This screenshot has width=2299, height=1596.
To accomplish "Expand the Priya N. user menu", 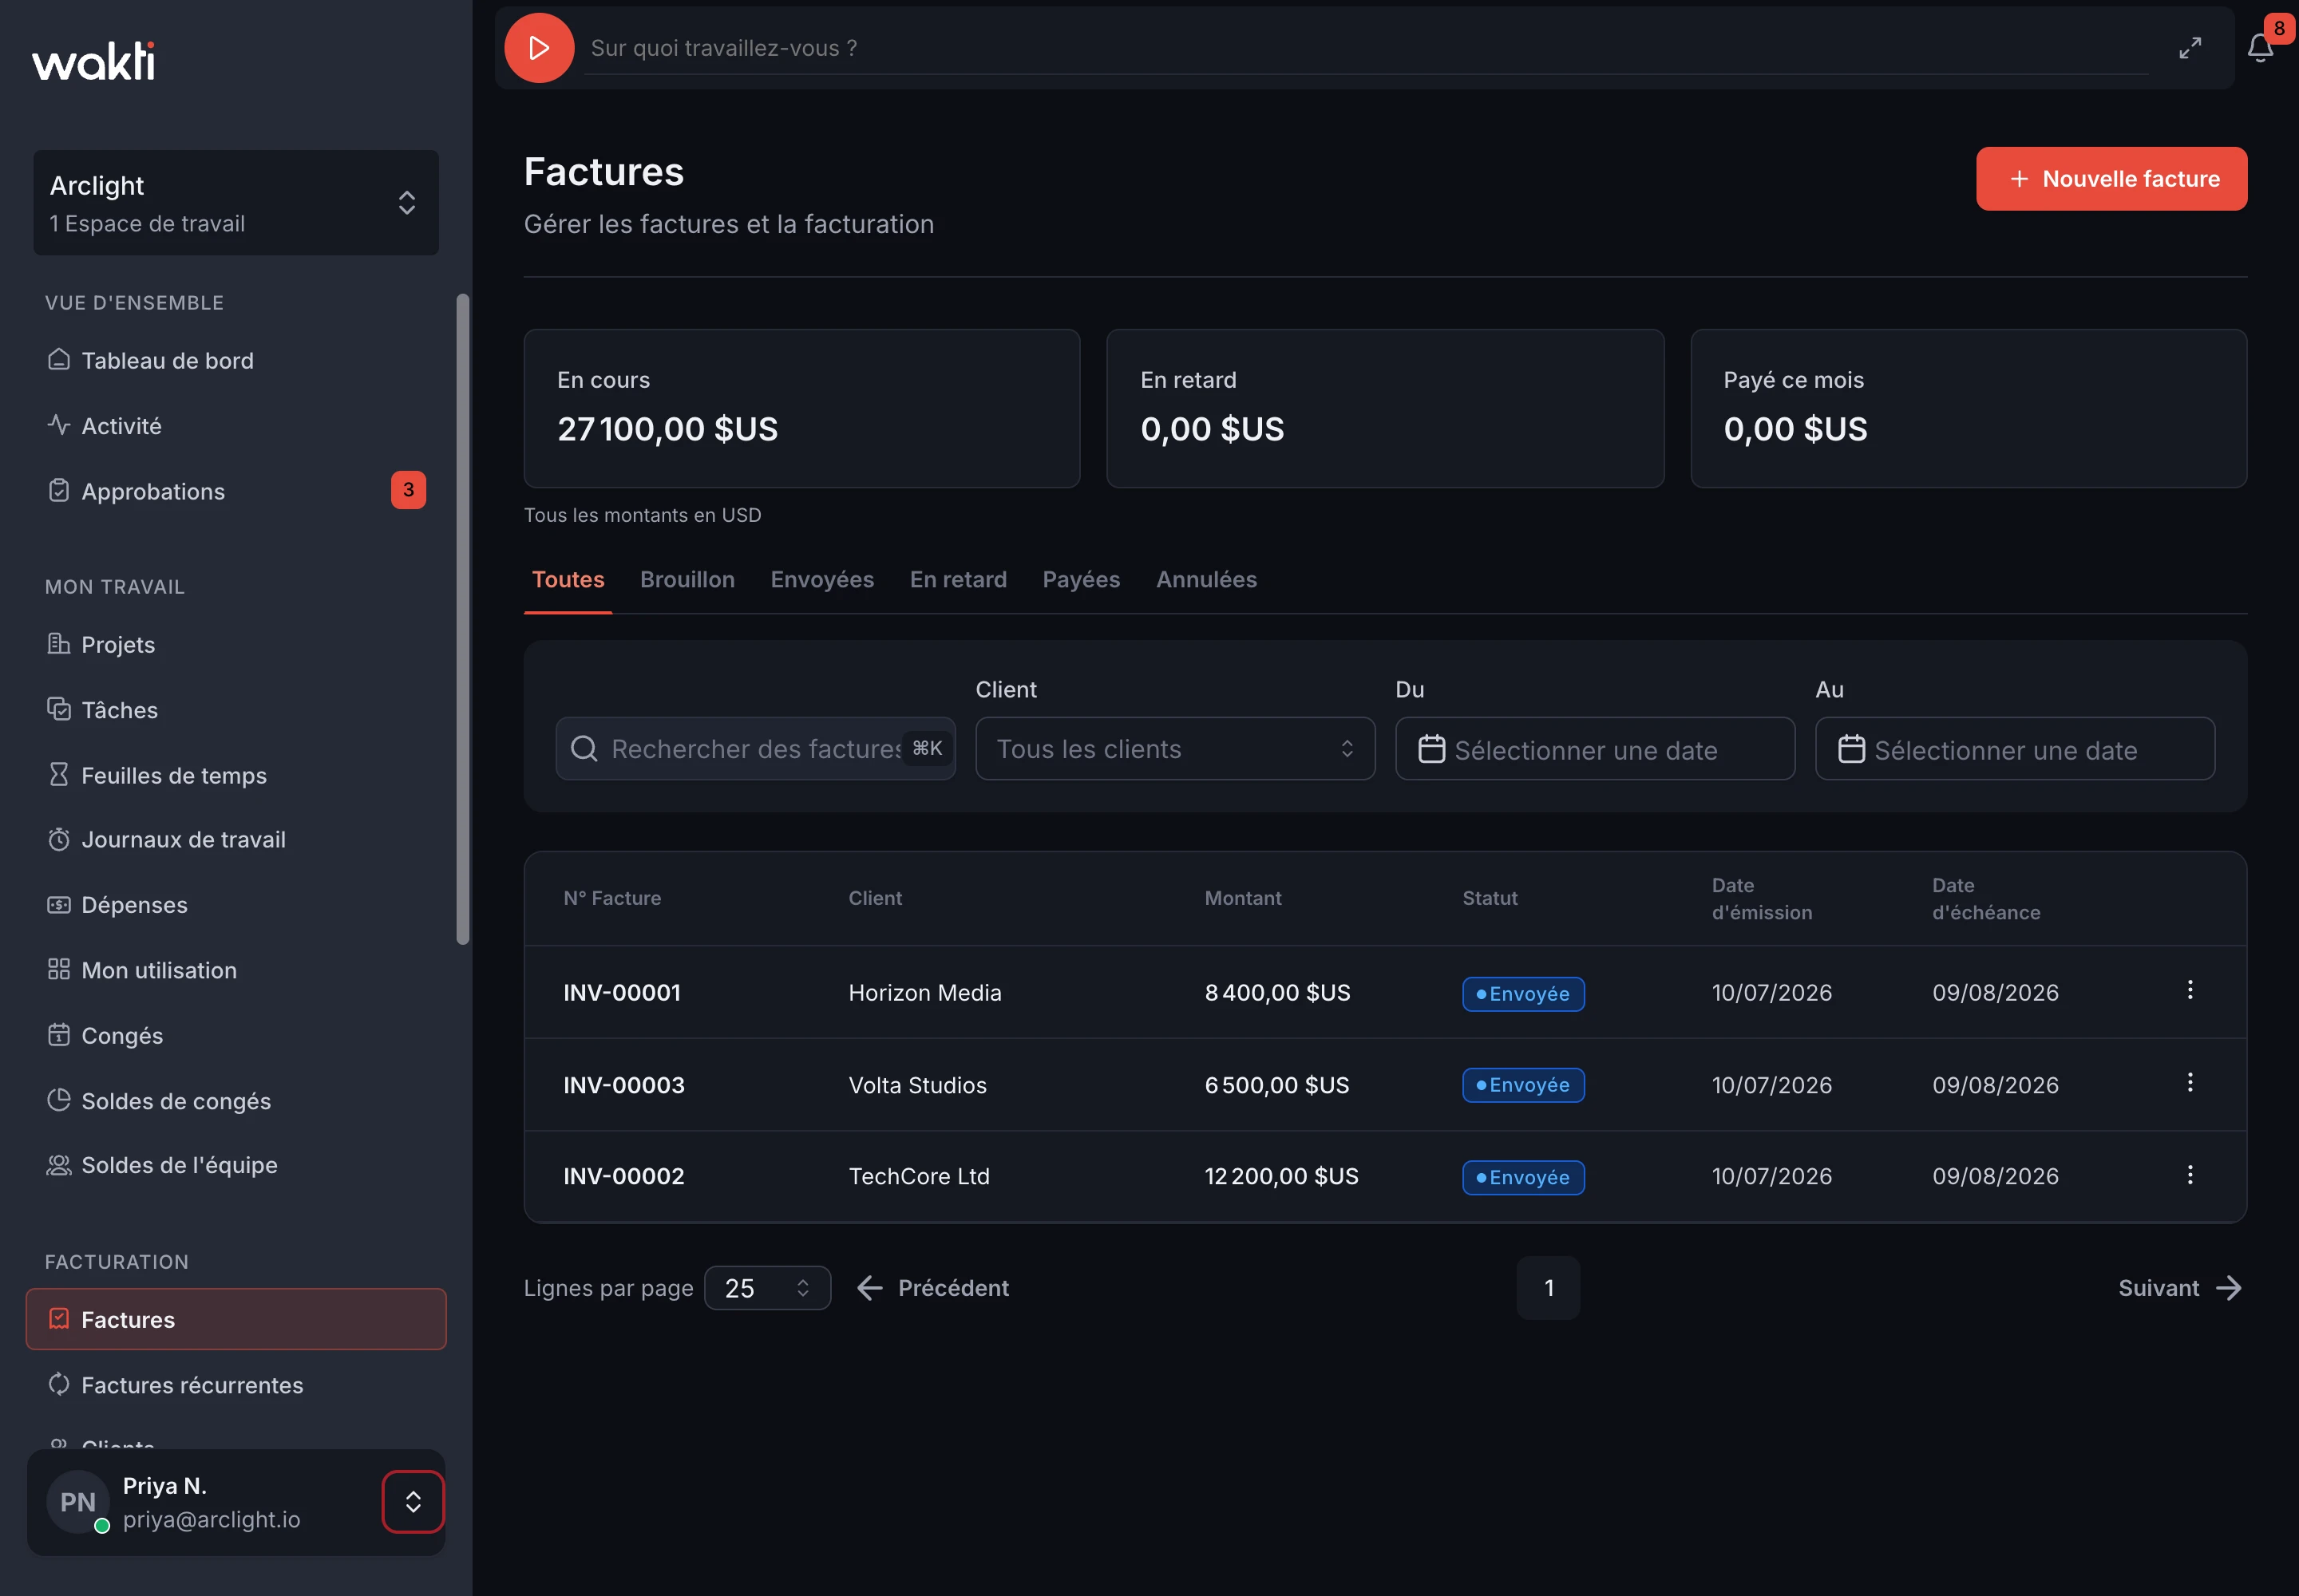I will (x=414, y=1502).
